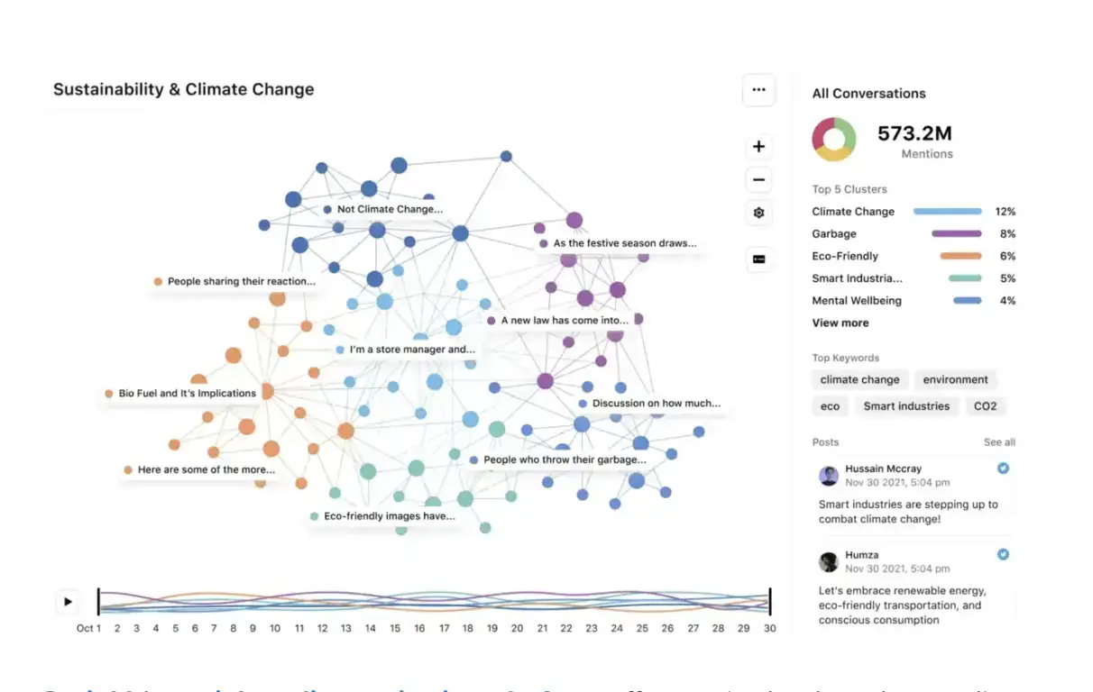This screenshot has height=692, width=1093.
Task: Click the verified badge on Hussain Mccray's post
Action: point(1003,469)
